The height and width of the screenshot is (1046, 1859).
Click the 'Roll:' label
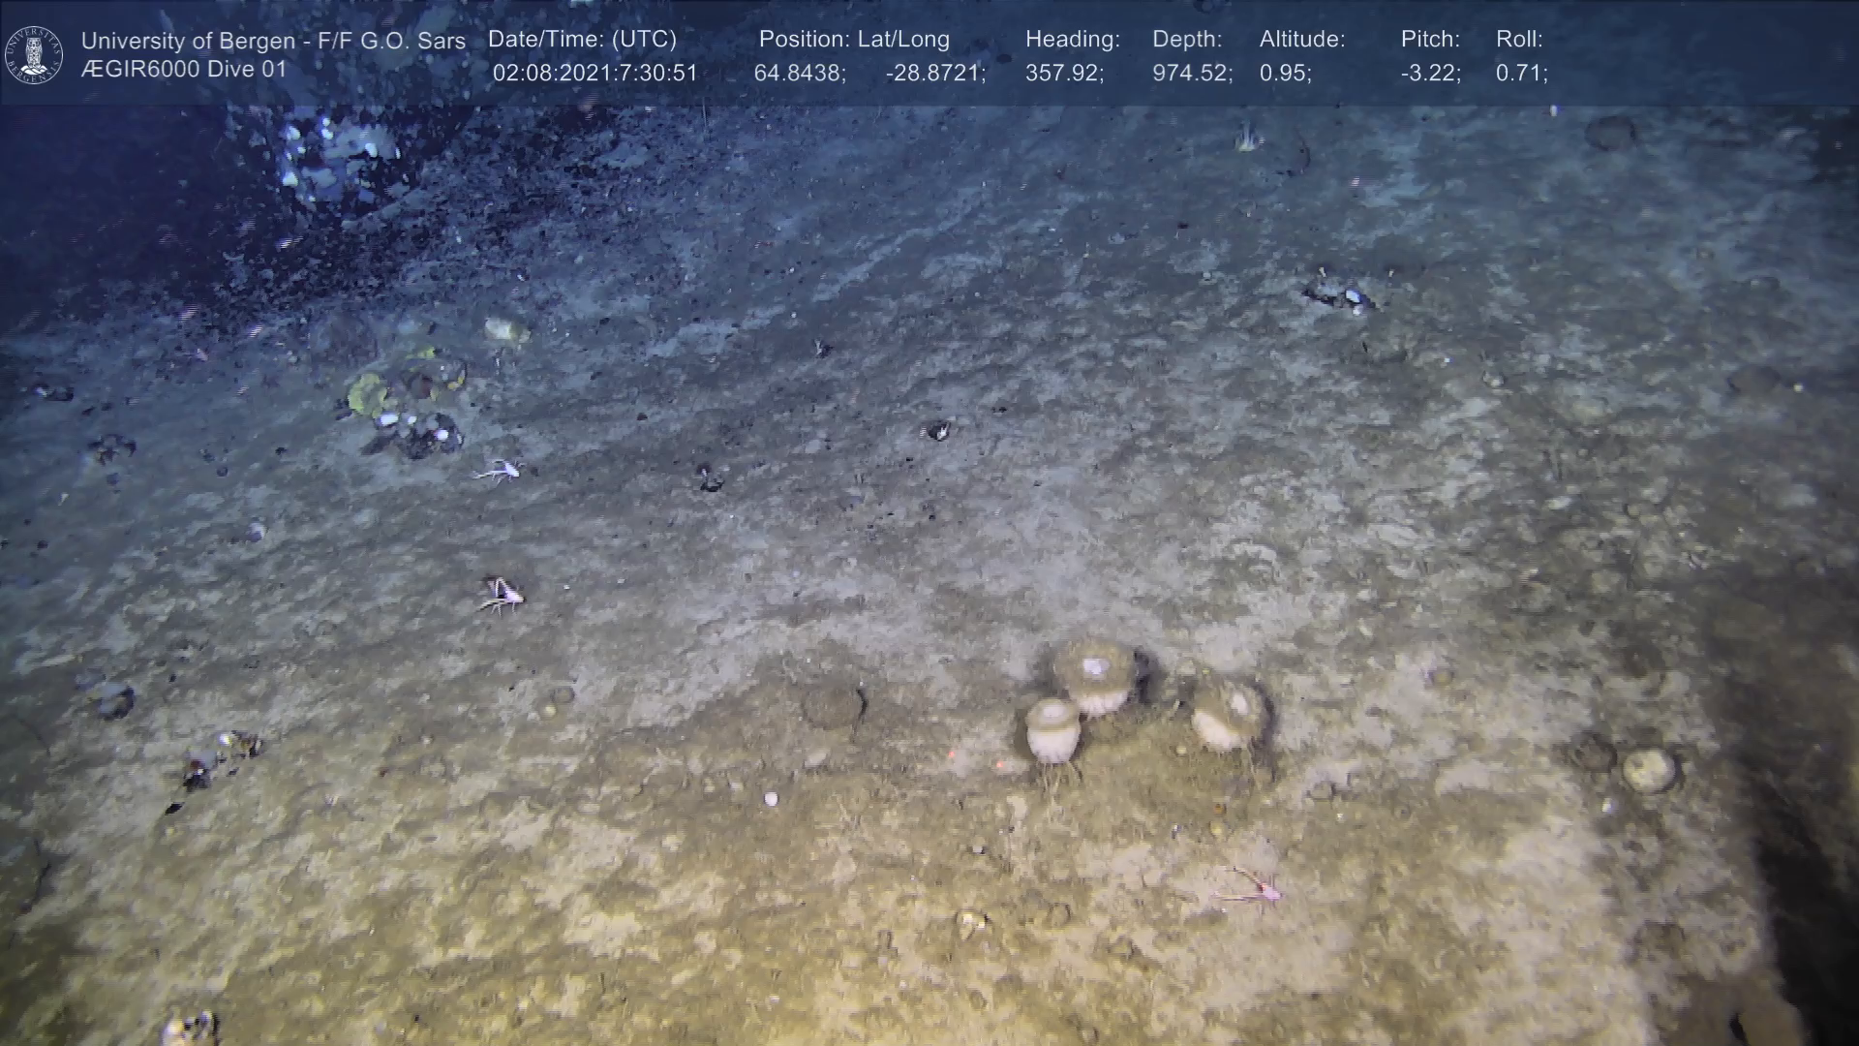[x=1519, y=40]
